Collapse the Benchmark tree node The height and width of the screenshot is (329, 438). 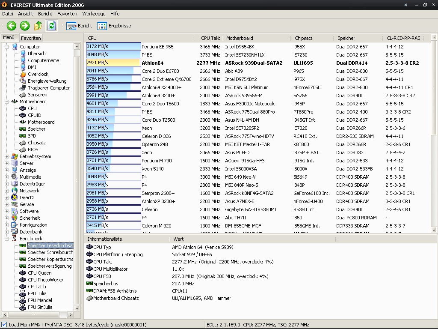tap(6, 239)
